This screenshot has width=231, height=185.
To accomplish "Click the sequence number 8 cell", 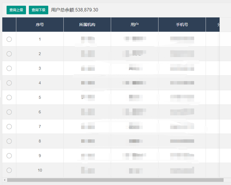I will point(40,141).
